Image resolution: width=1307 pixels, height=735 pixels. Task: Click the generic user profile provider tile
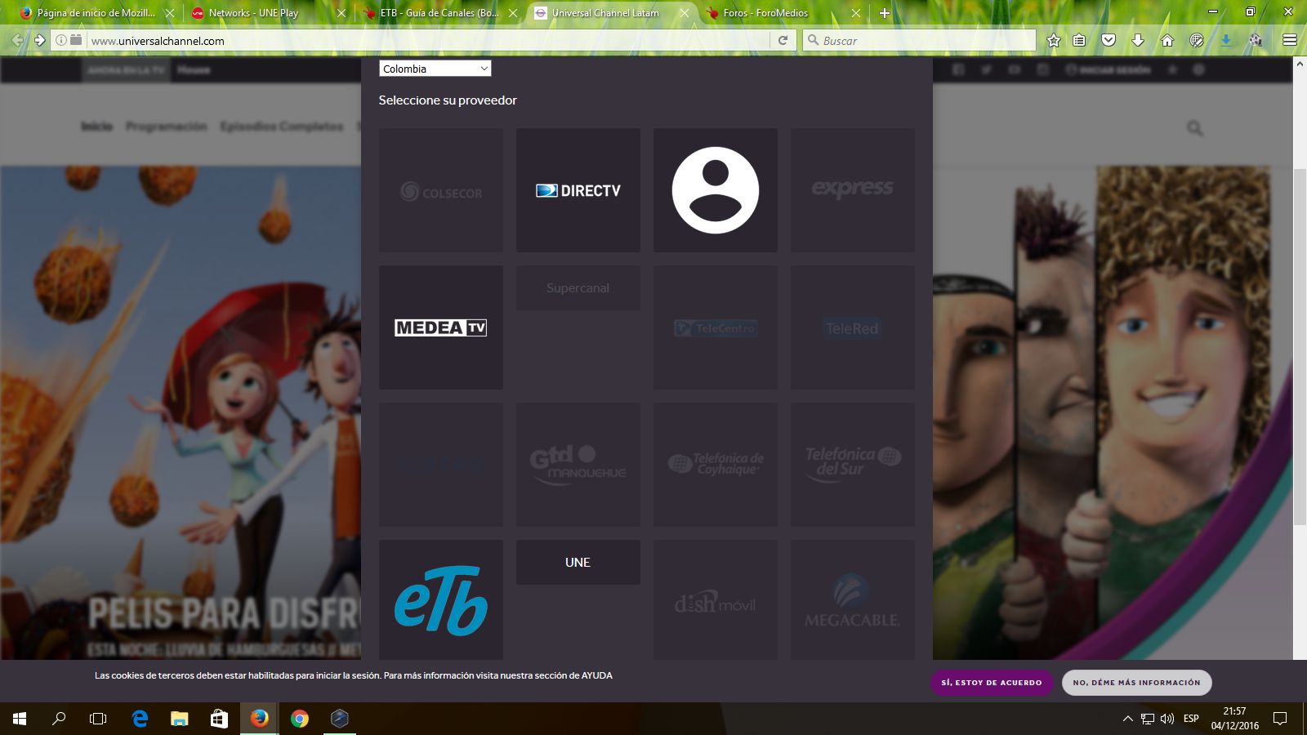716,190
